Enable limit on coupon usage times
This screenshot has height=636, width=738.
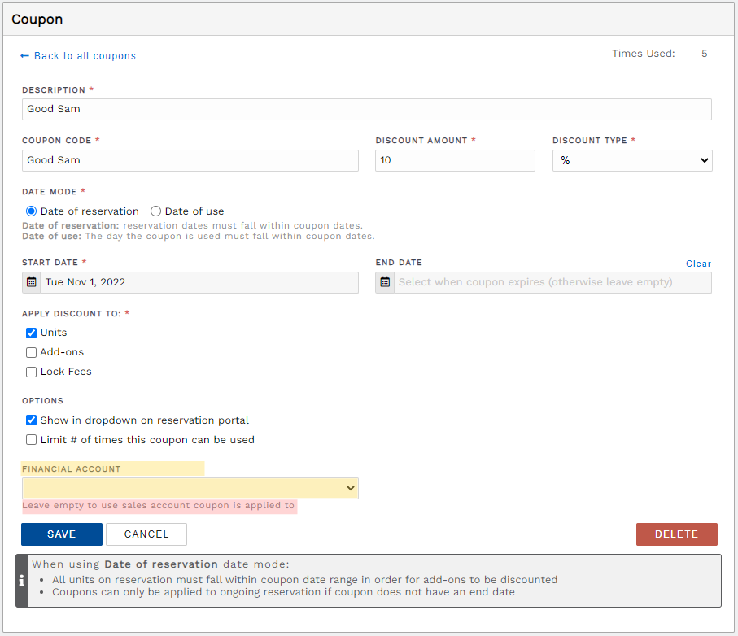coord(30,439)
